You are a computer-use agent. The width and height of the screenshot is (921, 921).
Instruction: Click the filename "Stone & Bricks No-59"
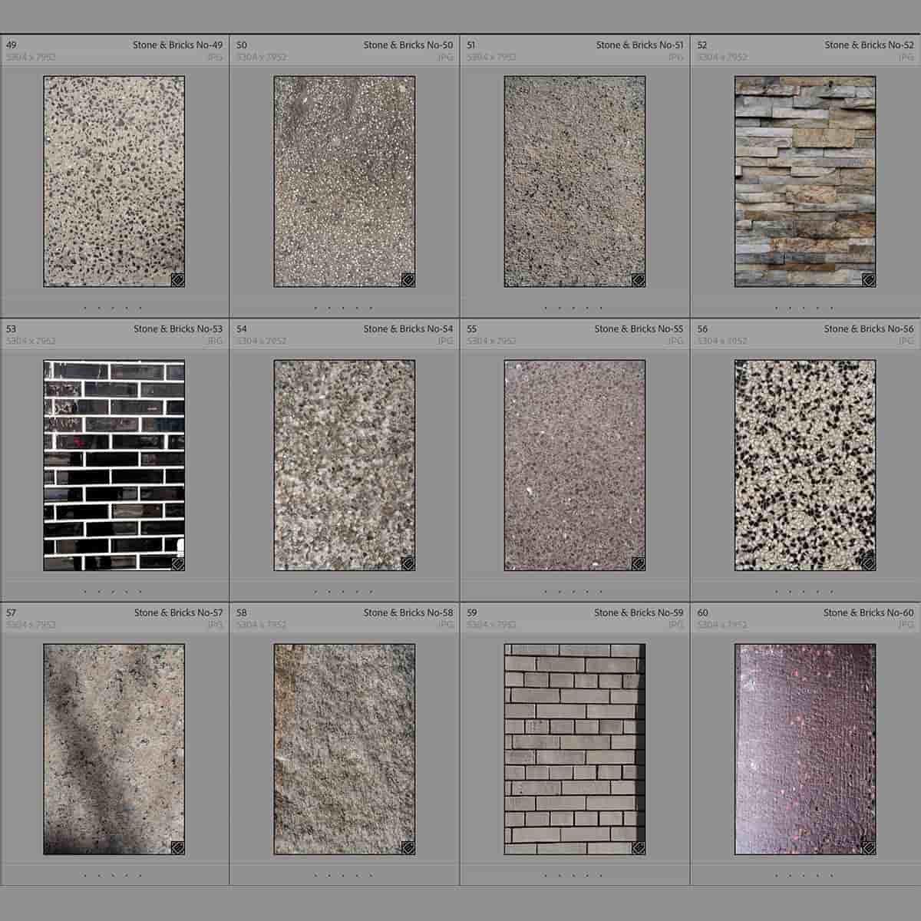click(639, 612)
